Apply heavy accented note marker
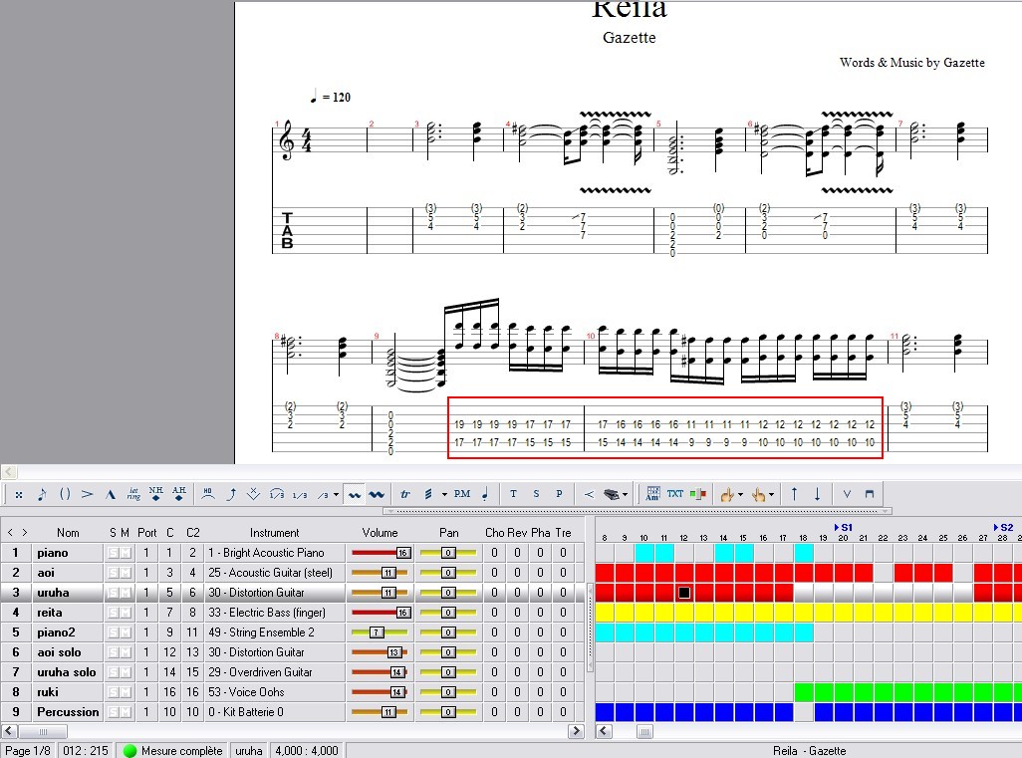This screenshot has height=758, width=1022. (x=111, y=495)
